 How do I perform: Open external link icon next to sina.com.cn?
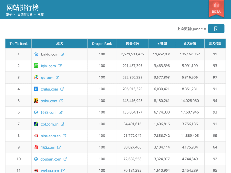point(64,136)
